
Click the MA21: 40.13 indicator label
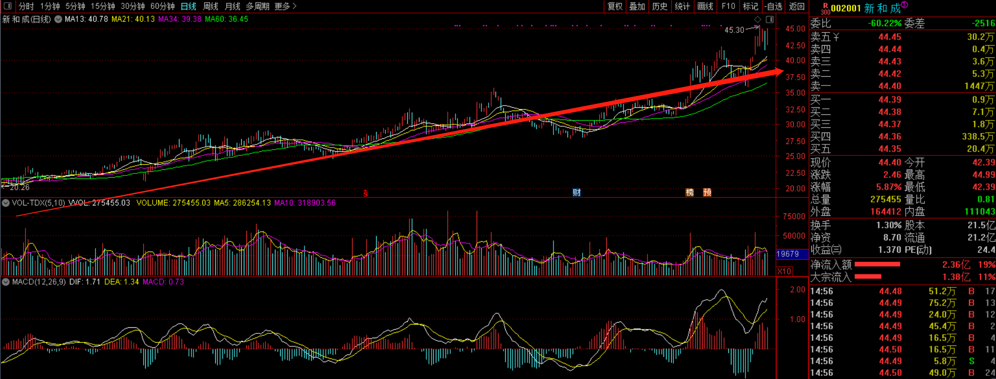coord(133,19)
